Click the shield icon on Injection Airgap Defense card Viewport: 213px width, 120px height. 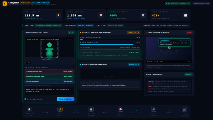143,15
